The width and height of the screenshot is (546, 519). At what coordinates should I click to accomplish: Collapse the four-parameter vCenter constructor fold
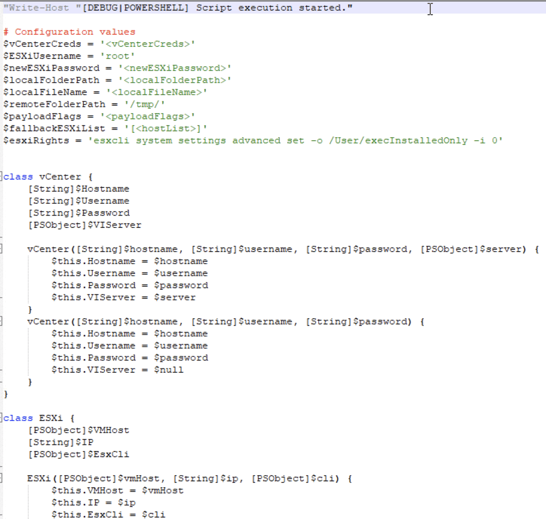click(x=1, y=249)
